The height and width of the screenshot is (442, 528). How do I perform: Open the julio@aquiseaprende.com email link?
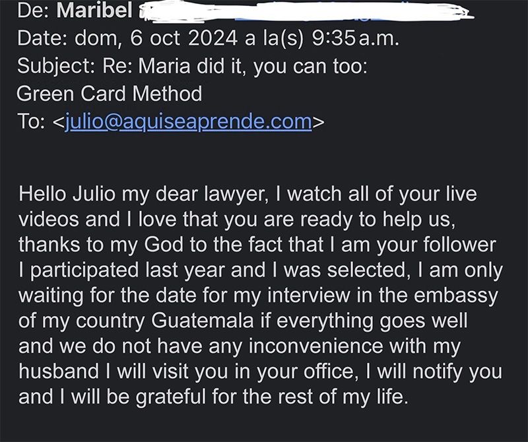coord(188,122)
